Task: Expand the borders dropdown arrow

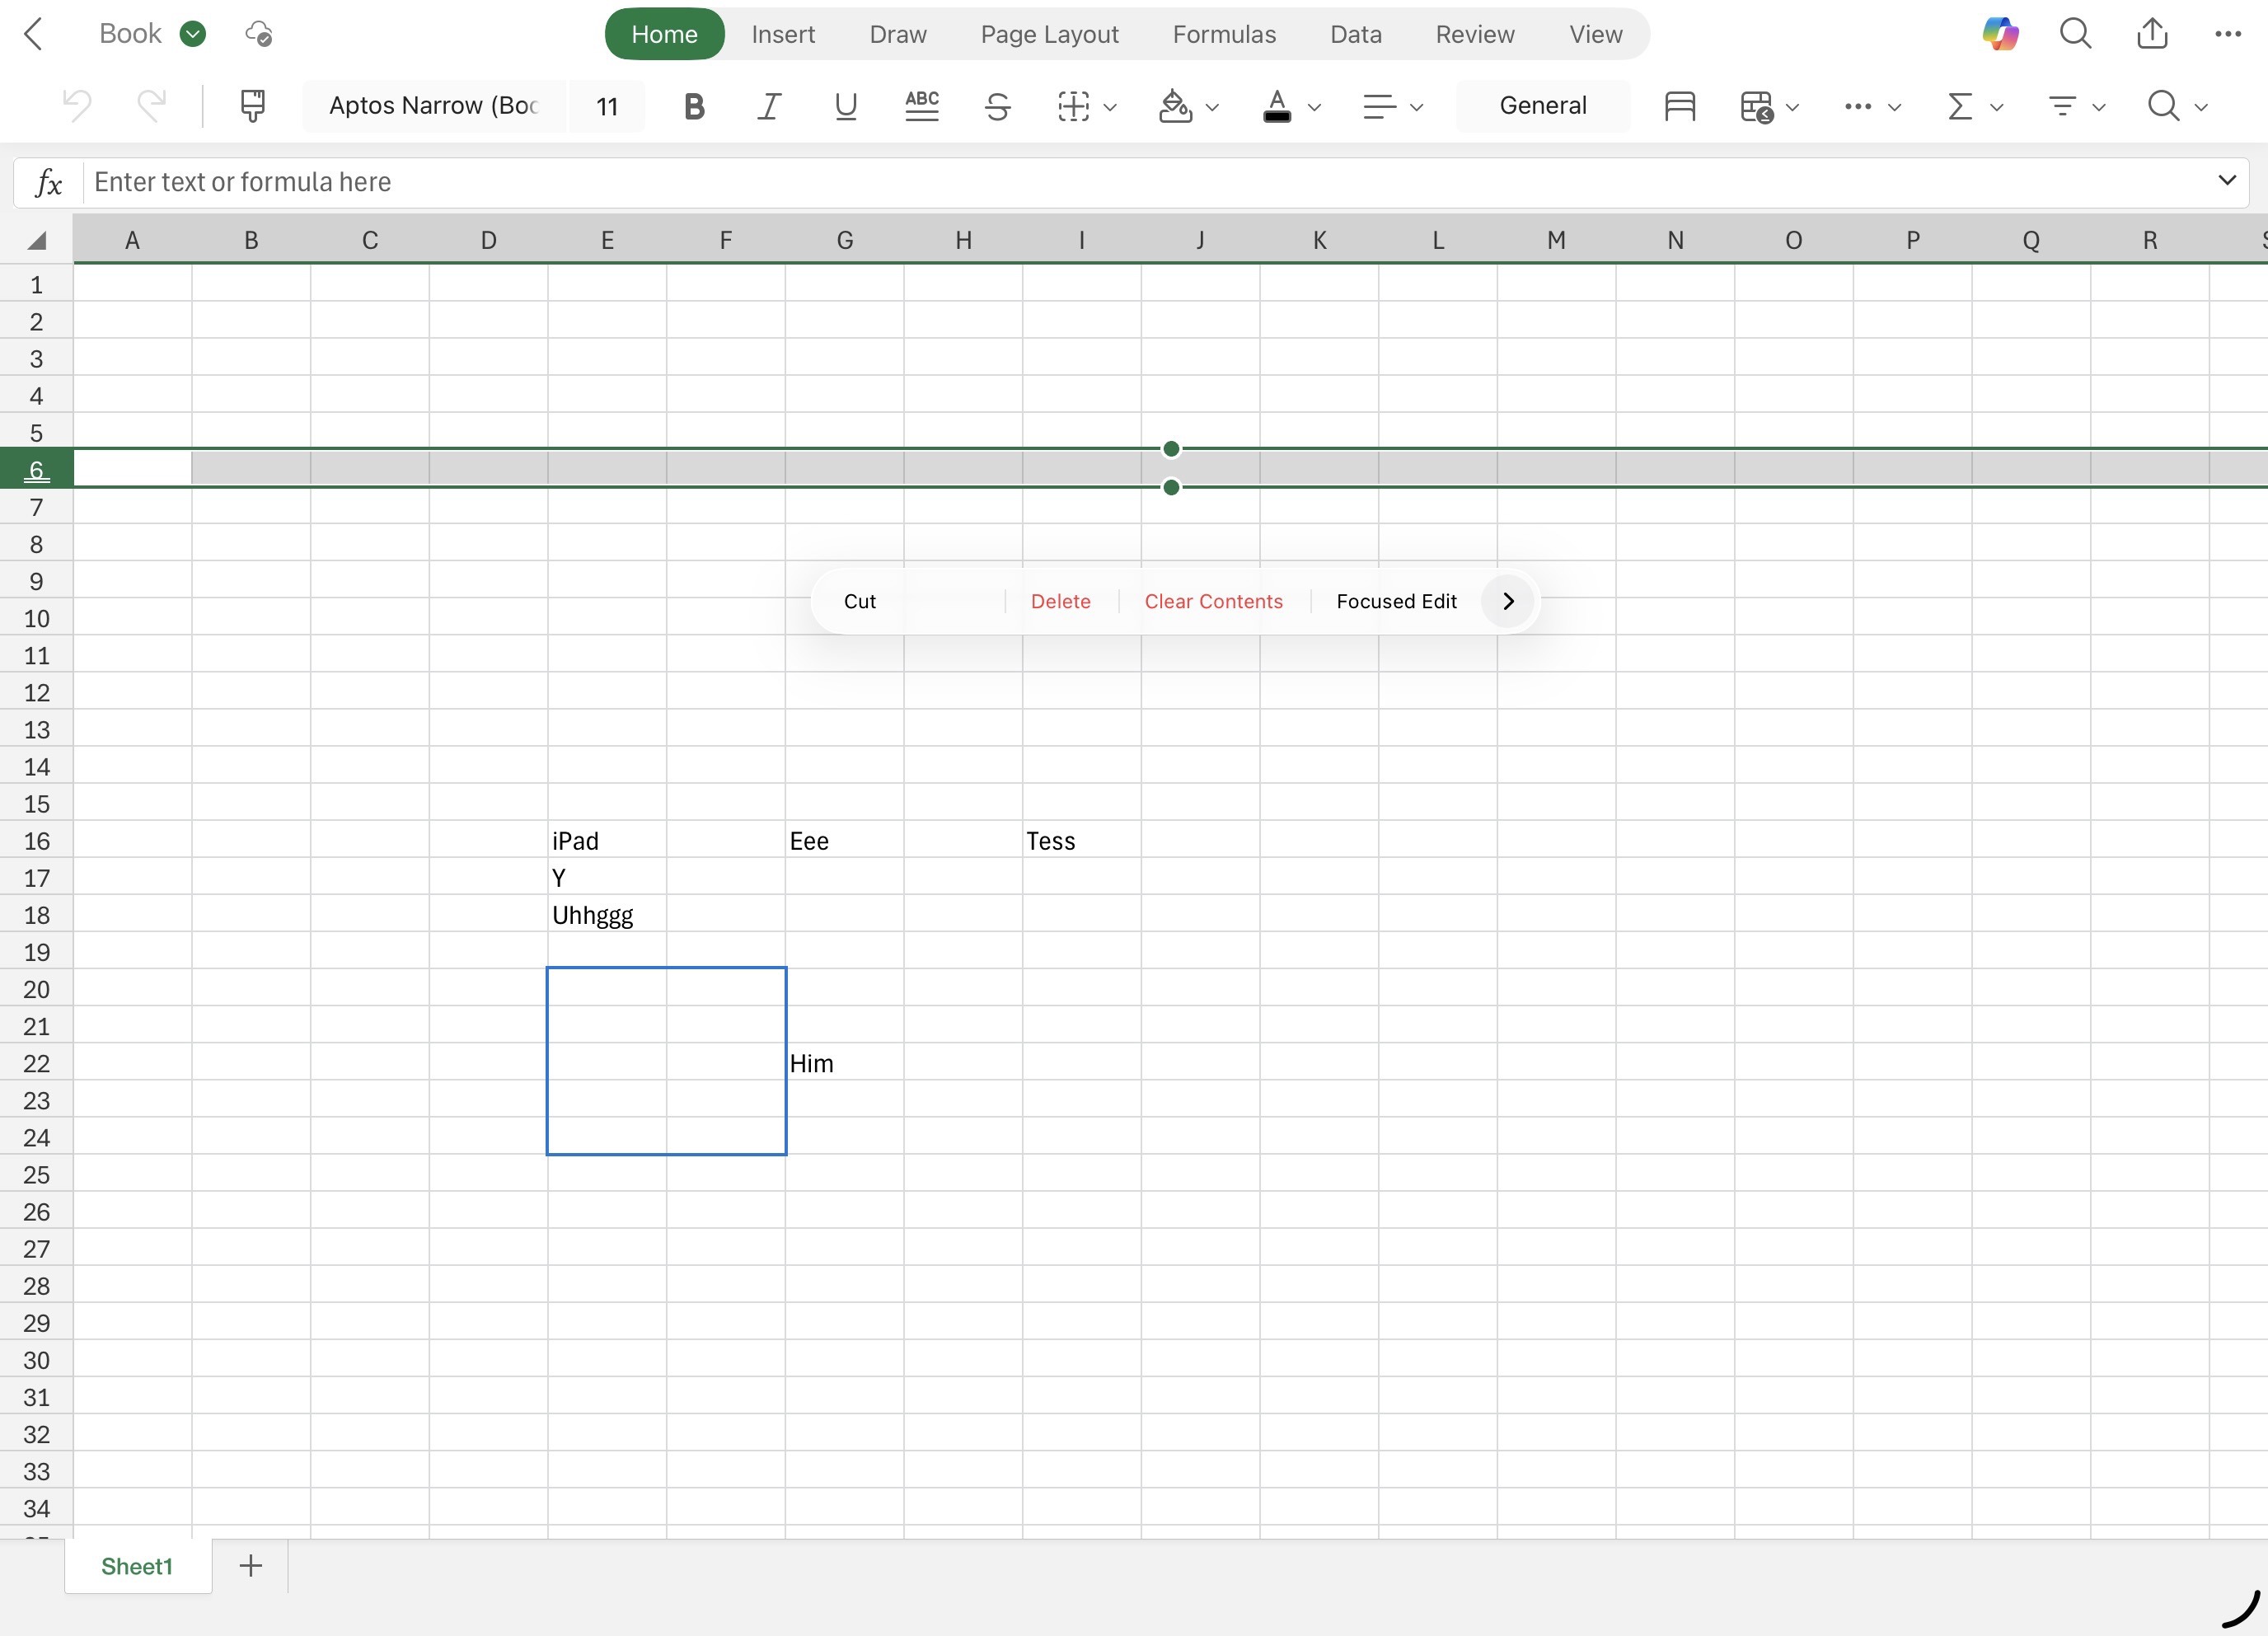Action: [1110, 107]
